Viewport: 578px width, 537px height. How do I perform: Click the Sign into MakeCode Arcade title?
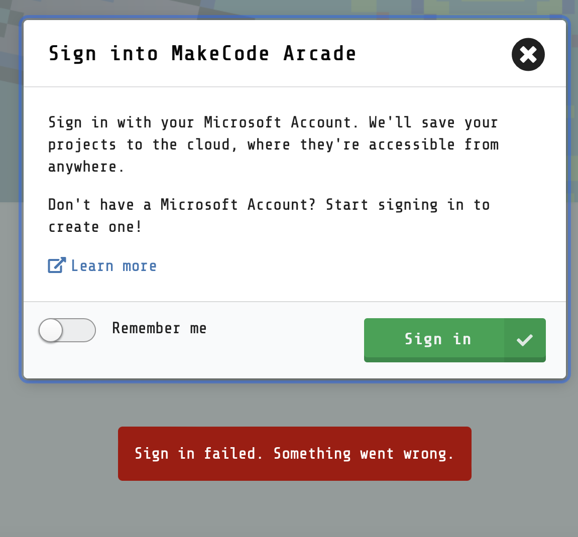point(202,54)
